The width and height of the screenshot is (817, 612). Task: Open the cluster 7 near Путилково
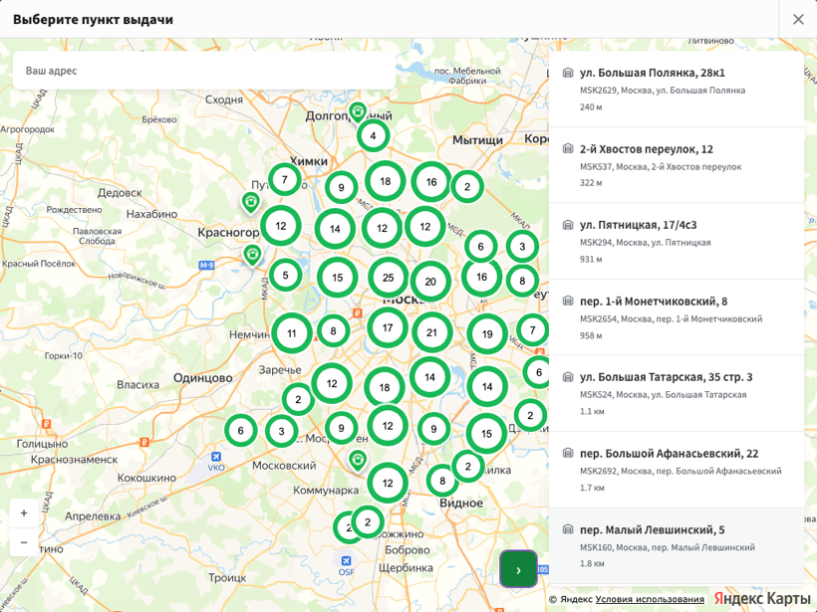coord(285,179)
